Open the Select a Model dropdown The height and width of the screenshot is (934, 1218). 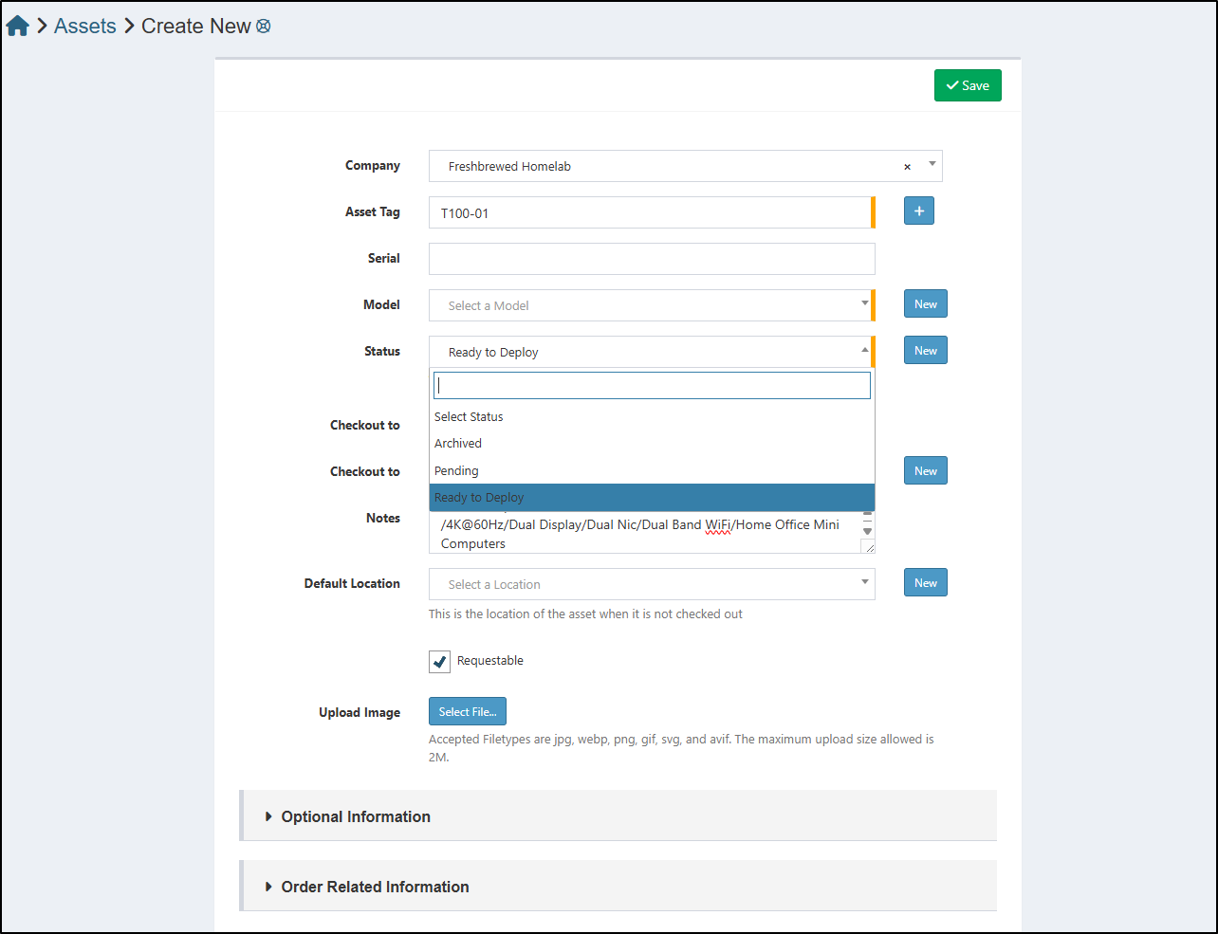651,305
